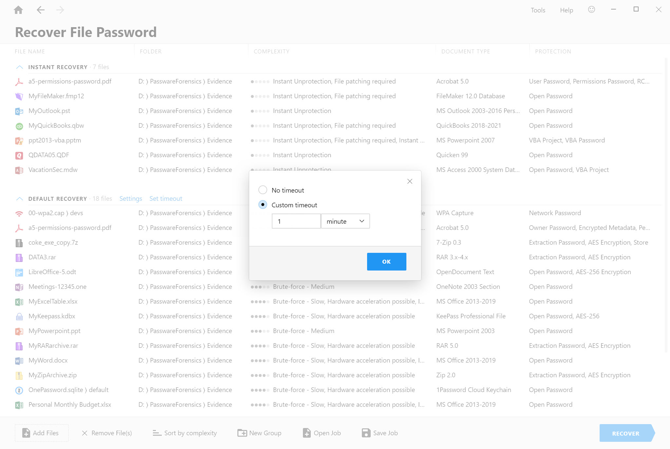This screenshot has height=449, width=670.
Task: Toggle visibility of INSTANT RECOVERY group
Action: (x=19, y=67)
